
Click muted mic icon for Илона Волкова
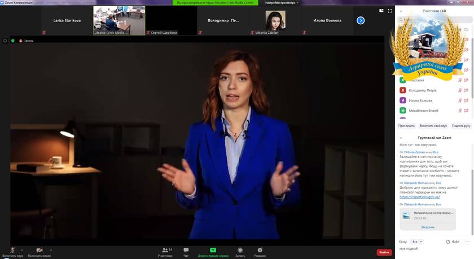point(460,100)
